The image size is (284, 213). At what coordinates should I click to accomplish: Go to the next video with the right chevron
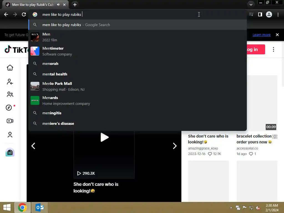coord(175,146)
